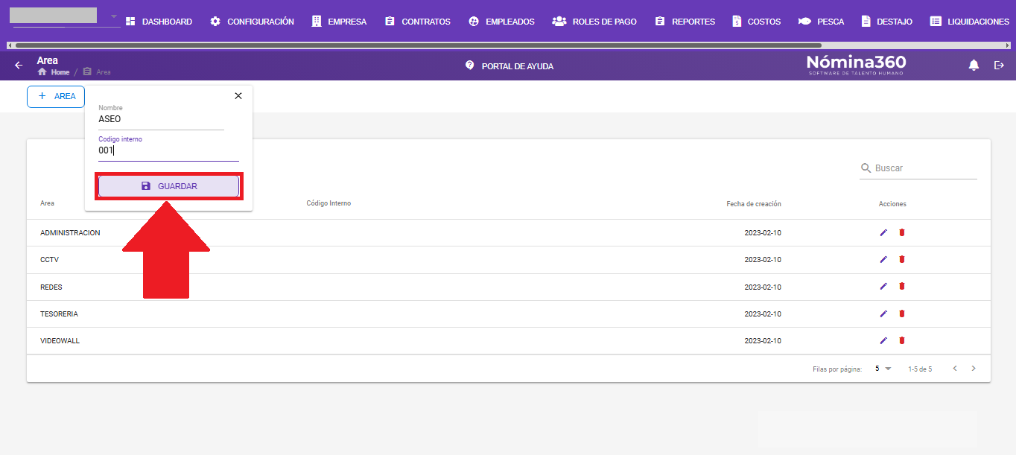Edit the CCTV area
1016x455 pixels.
click(883, 259)
